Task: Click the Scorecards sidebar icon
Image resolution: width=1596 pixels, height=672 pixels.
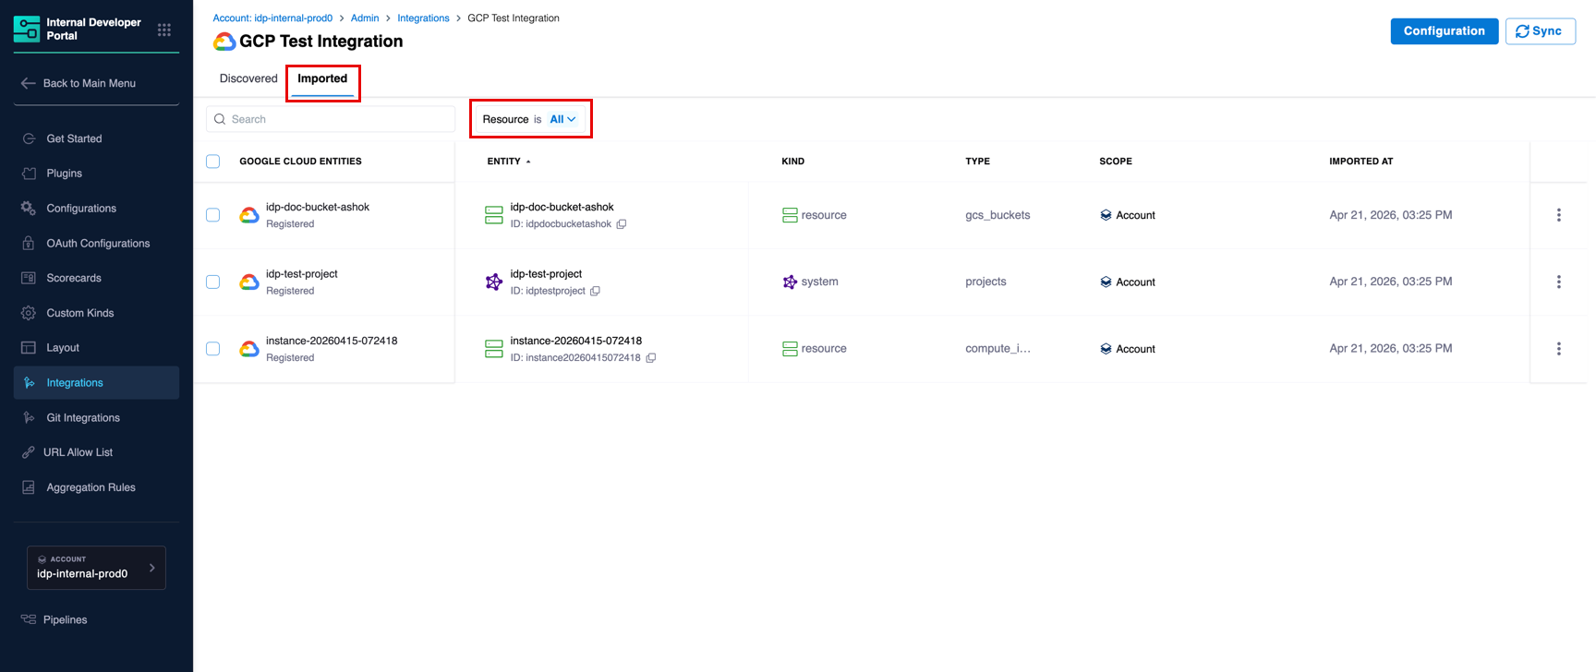Action: (x=29, y=278)
